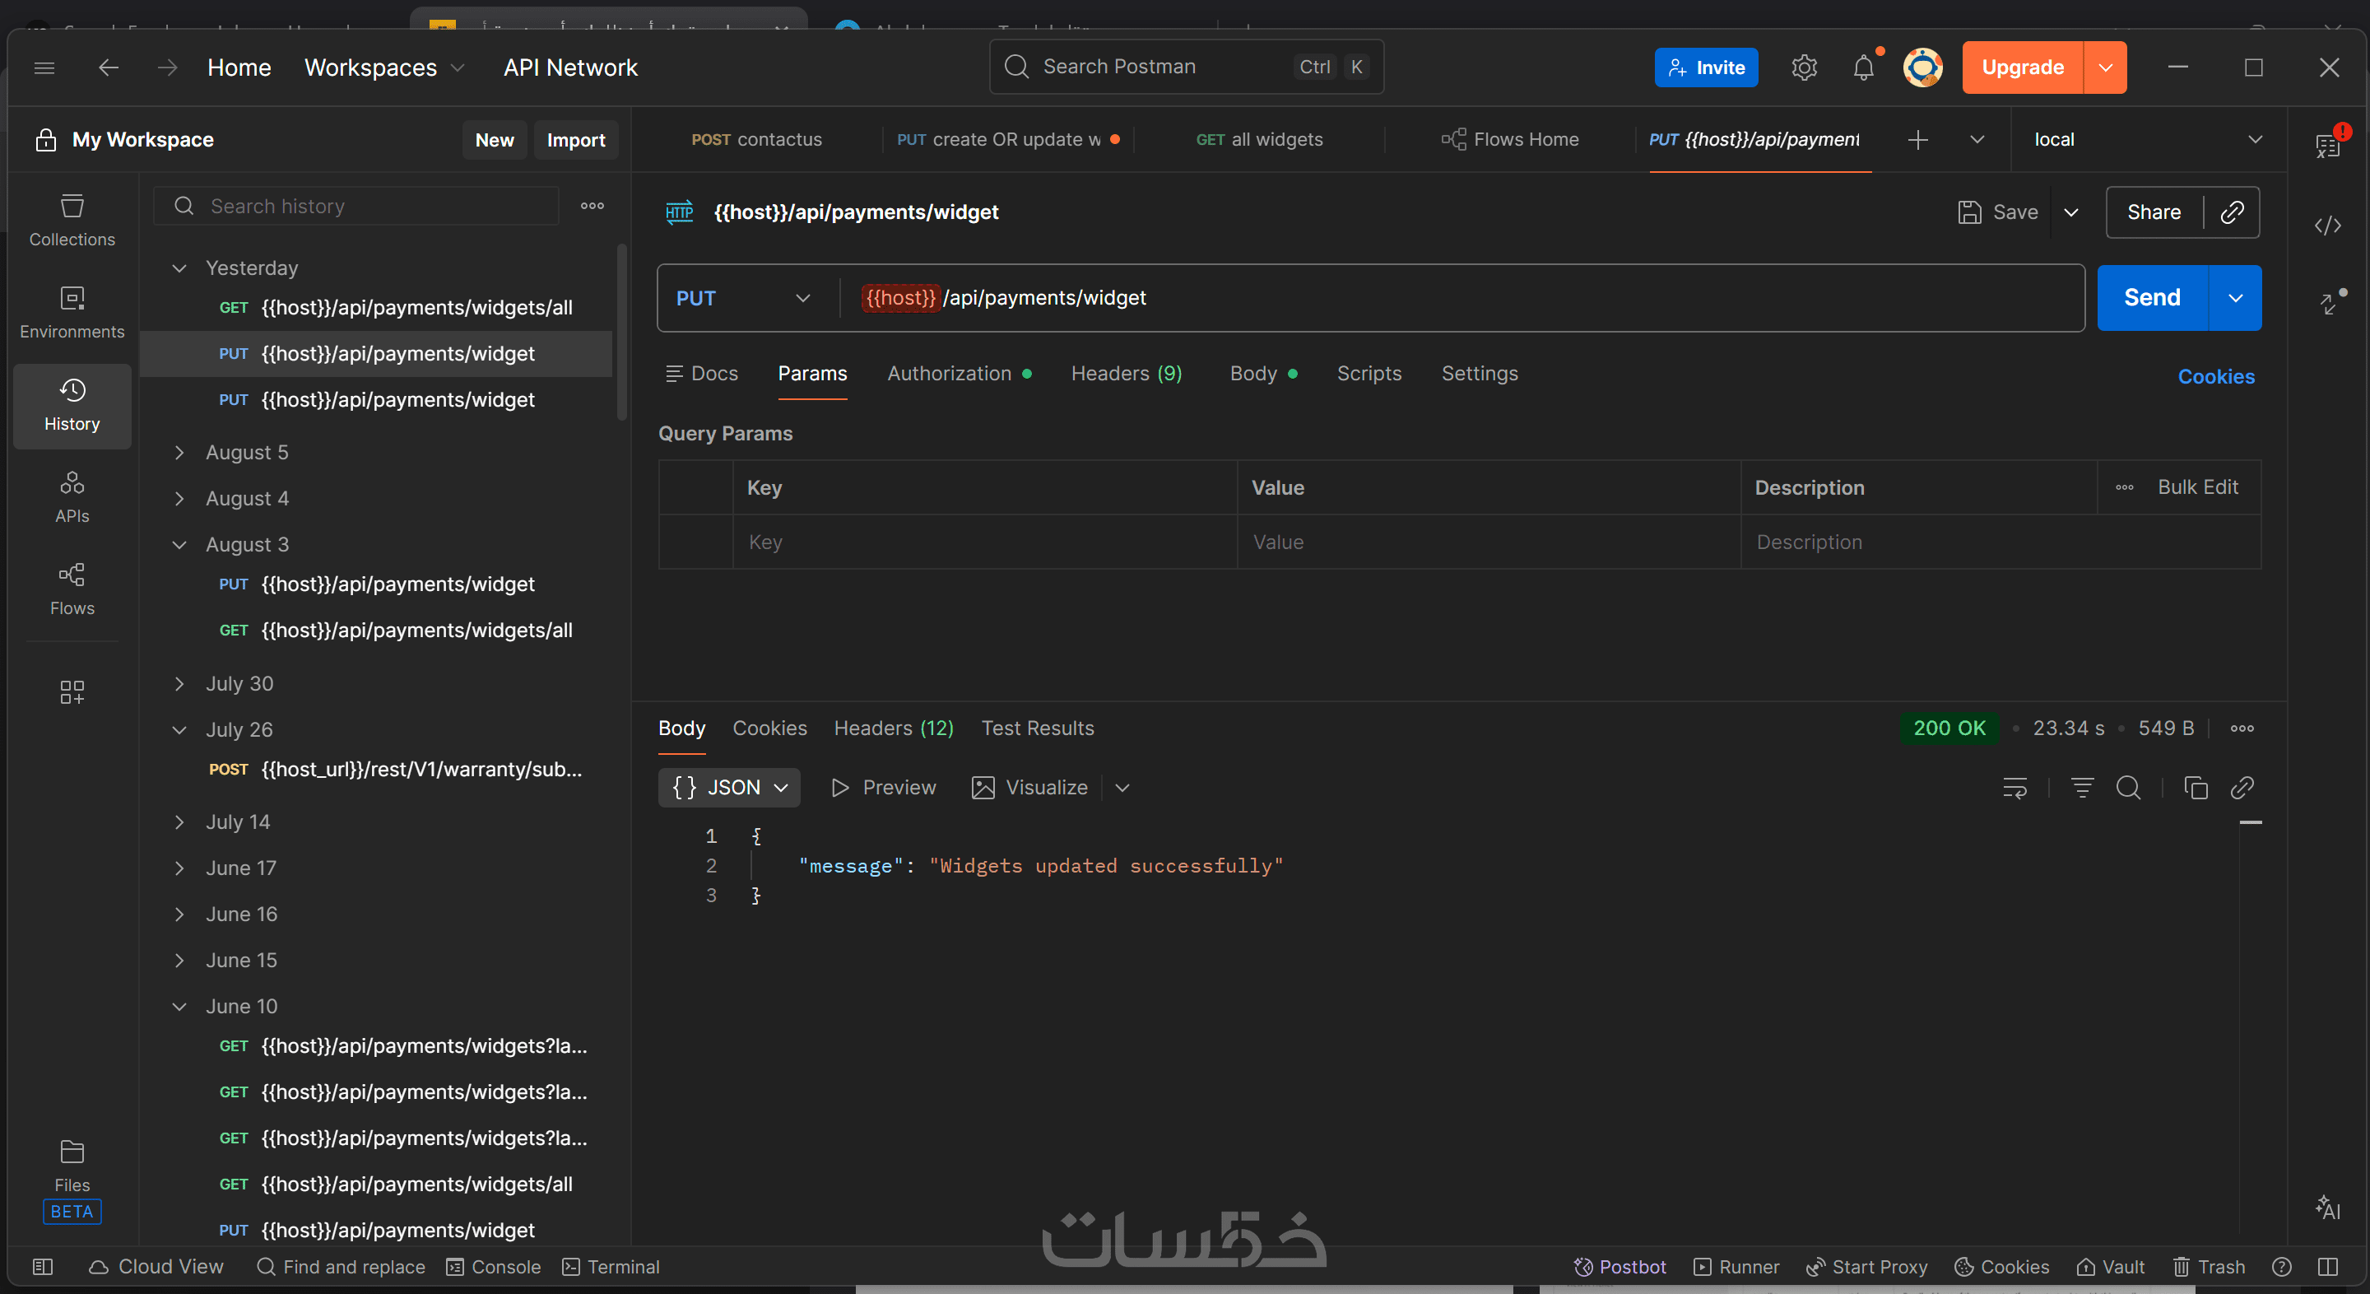Click the New button
Image resolution: width=2370 pixels, height=1294 pixels.
pos(494,140)
